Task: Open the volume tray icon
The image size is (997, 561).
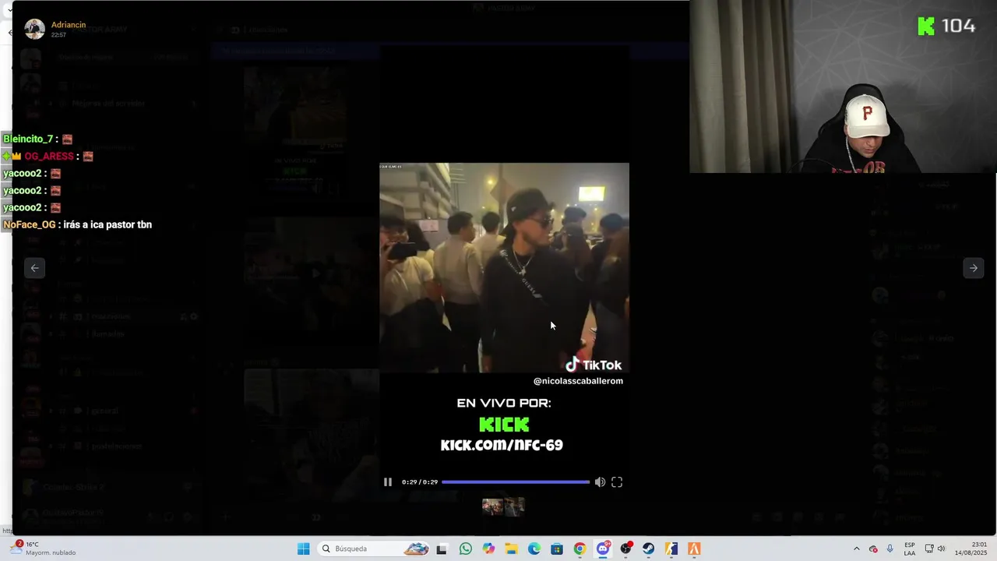Action: coord(941,549)
